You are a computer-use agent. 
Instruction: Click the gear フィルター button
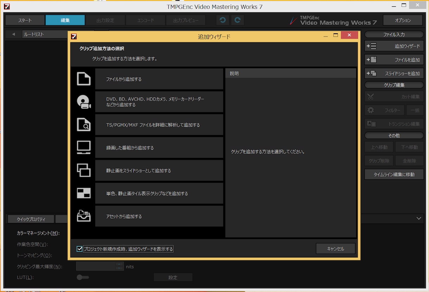384,110
